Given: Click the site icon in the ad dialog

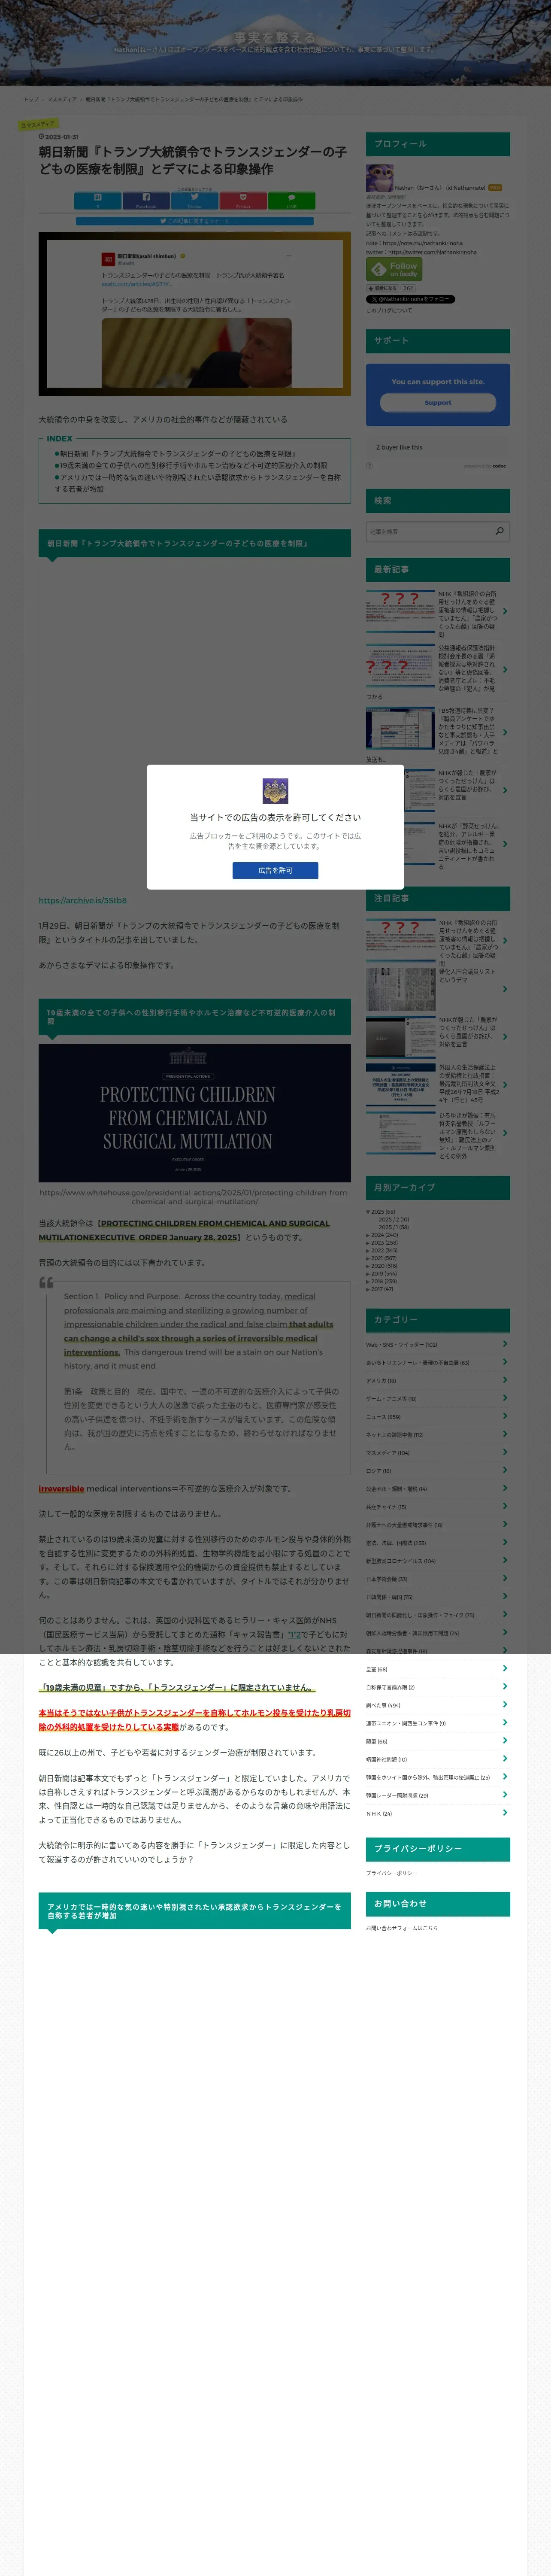Looking at the screenshot, I should click(275, 791).
